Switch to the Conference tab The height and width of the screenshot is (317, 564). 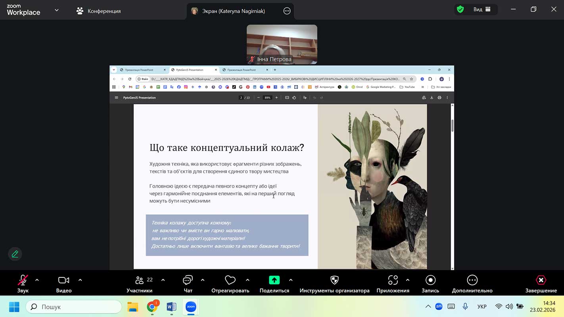click(99, 11)
